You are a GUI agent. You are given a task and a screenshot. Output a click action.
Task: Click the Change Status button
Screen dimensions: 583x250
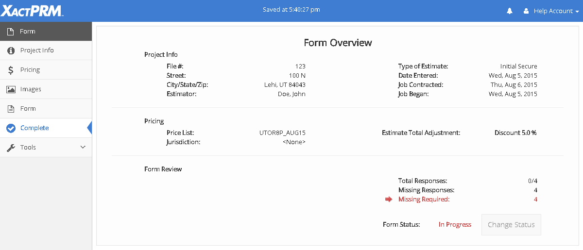tap(511, 225)
